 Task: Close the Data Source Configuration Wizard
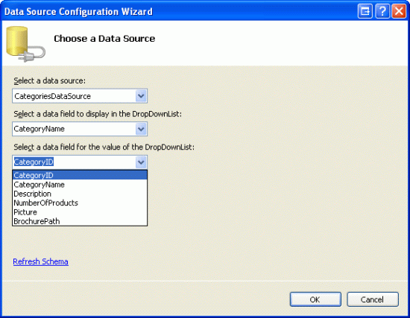399,11
